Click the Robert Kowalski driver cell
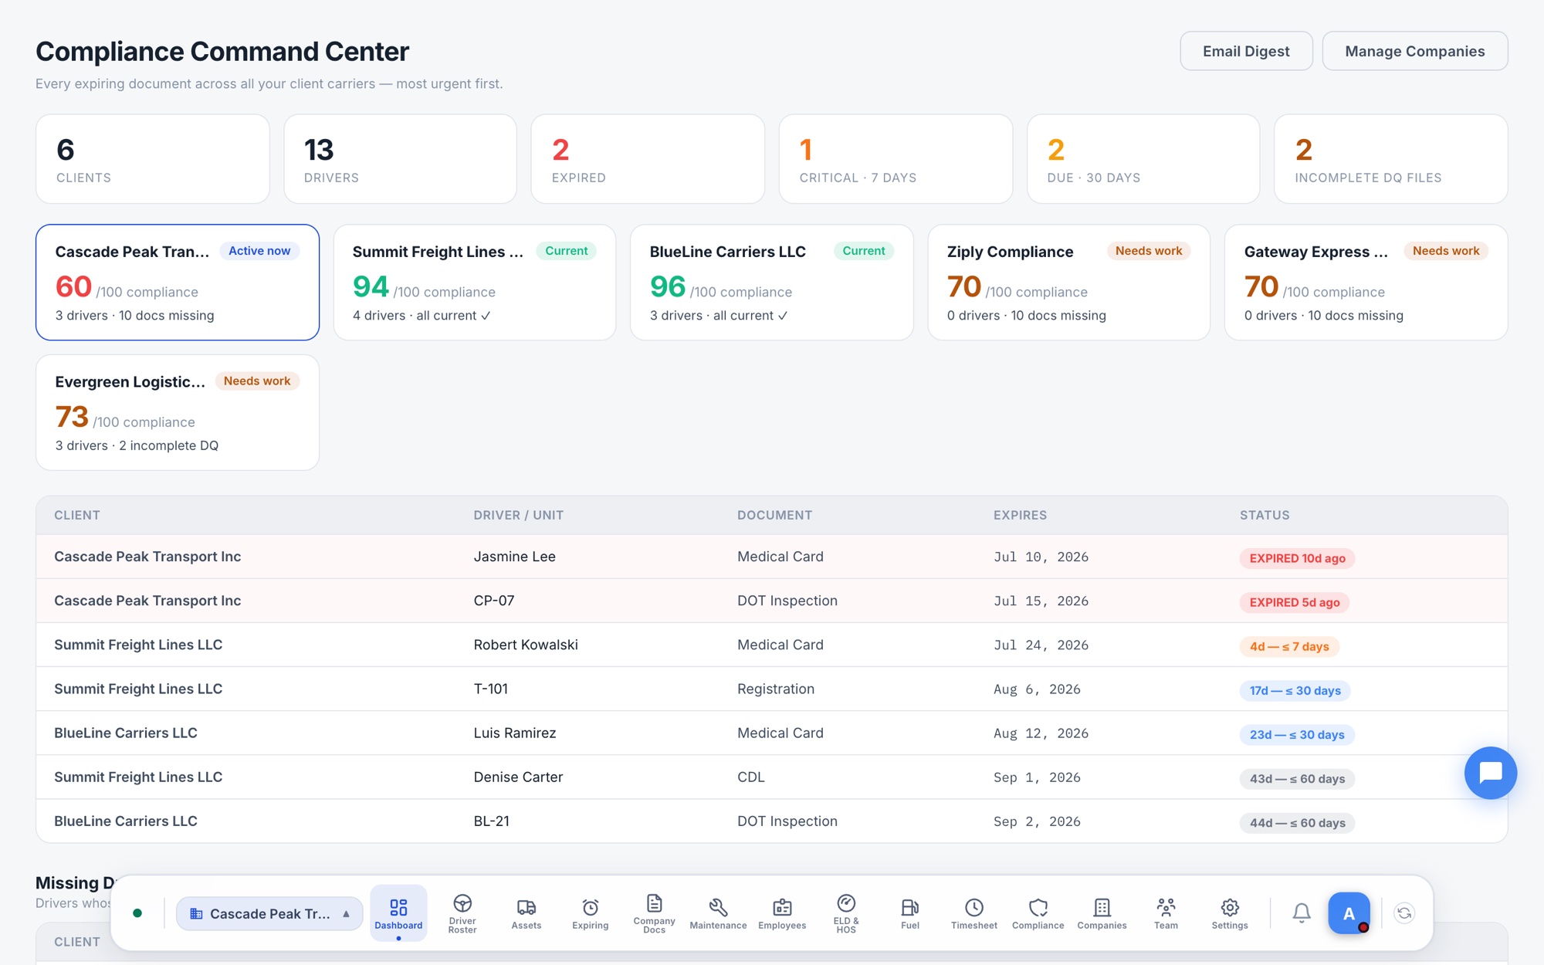The image size is (1544, 965). pyautogui.click(x=526, y=645)
